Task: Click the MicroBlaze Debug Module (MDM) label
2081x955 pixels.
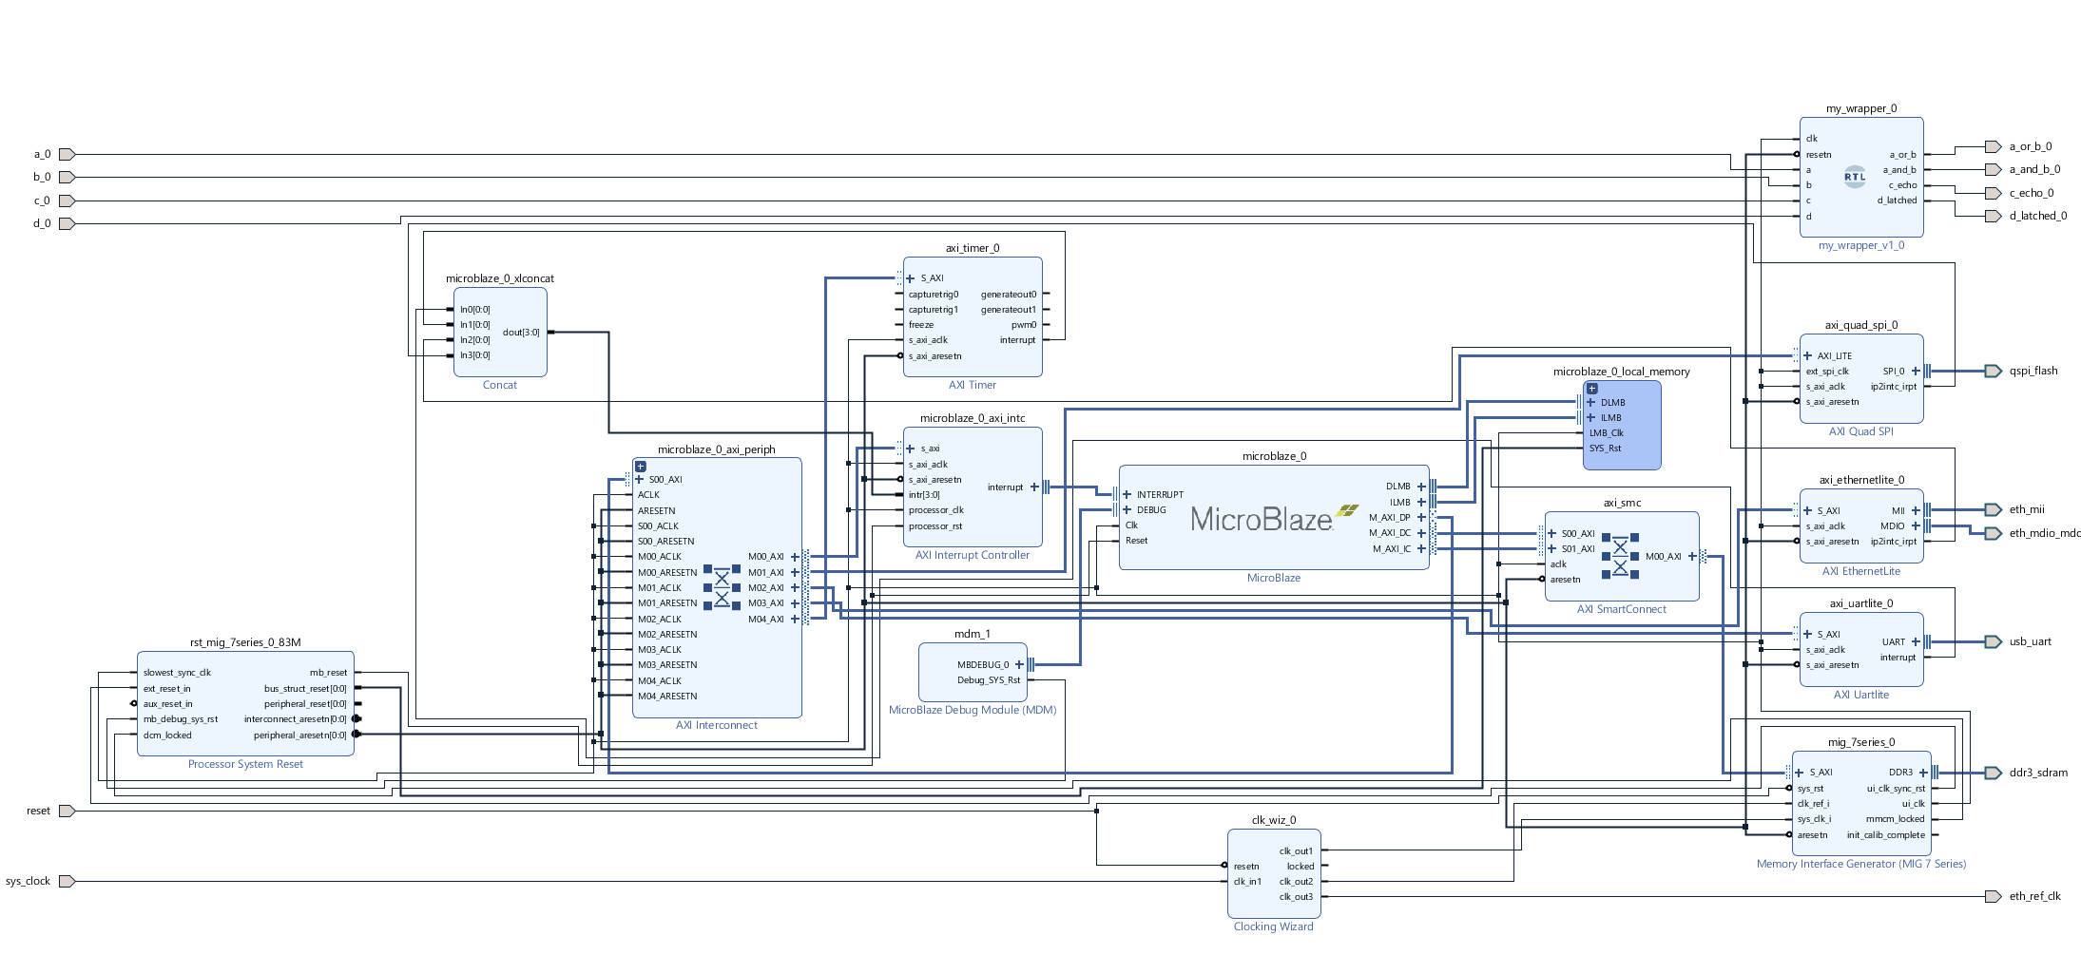Action: click(973, 710)
